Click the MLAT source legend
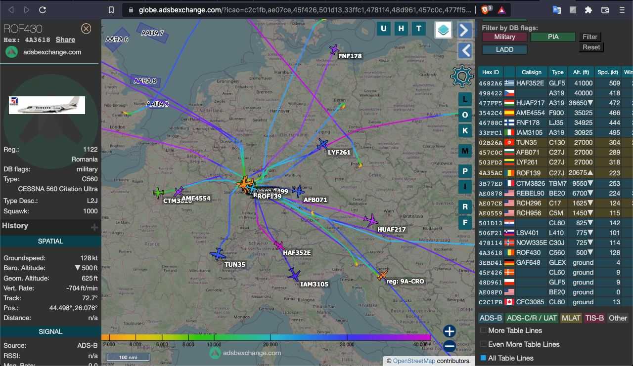 tap(571, 318)
